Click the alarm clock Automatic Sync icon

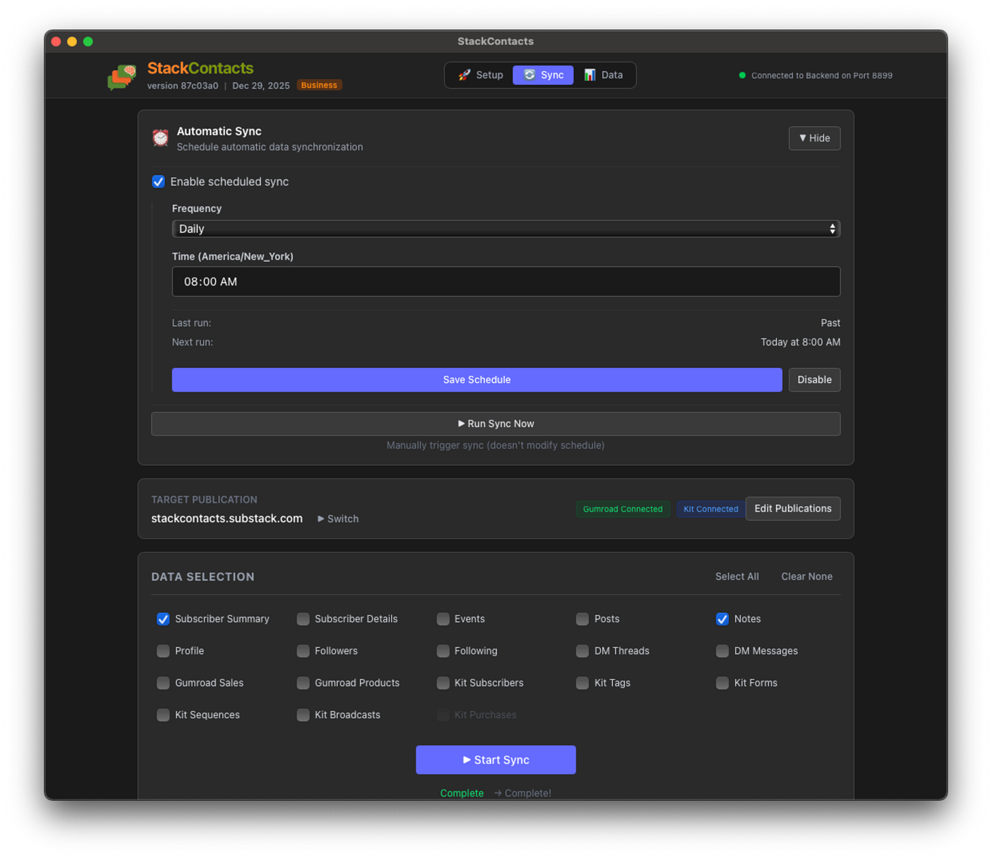click(161, 138)
